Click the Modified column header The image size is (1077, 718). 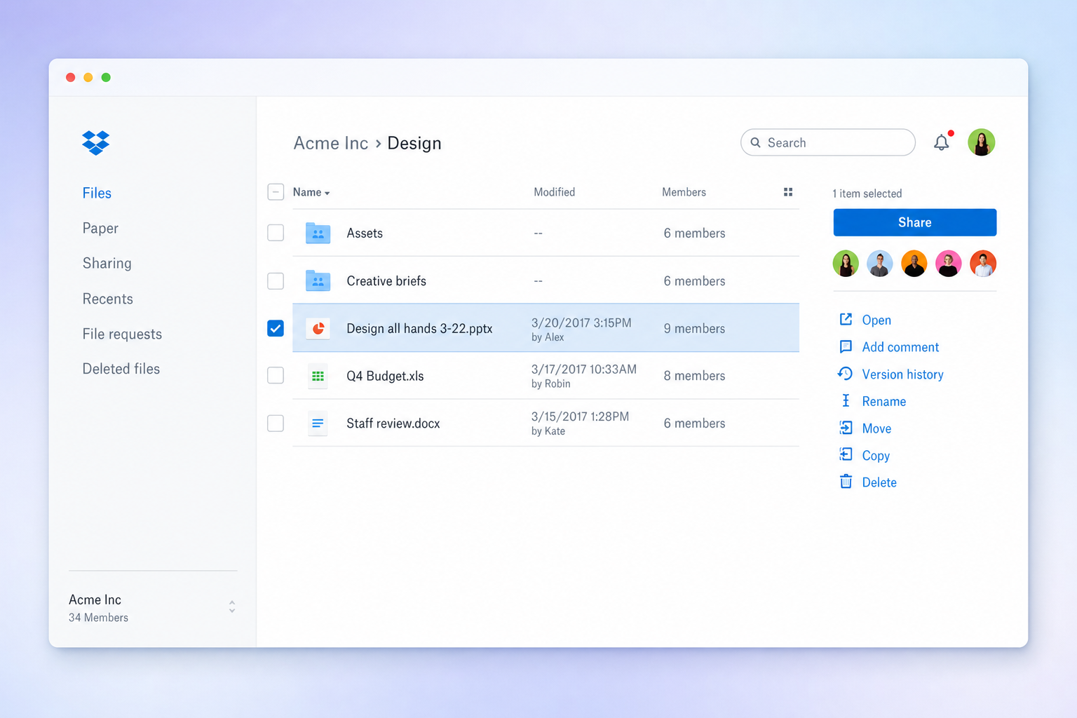click(554, 192)
